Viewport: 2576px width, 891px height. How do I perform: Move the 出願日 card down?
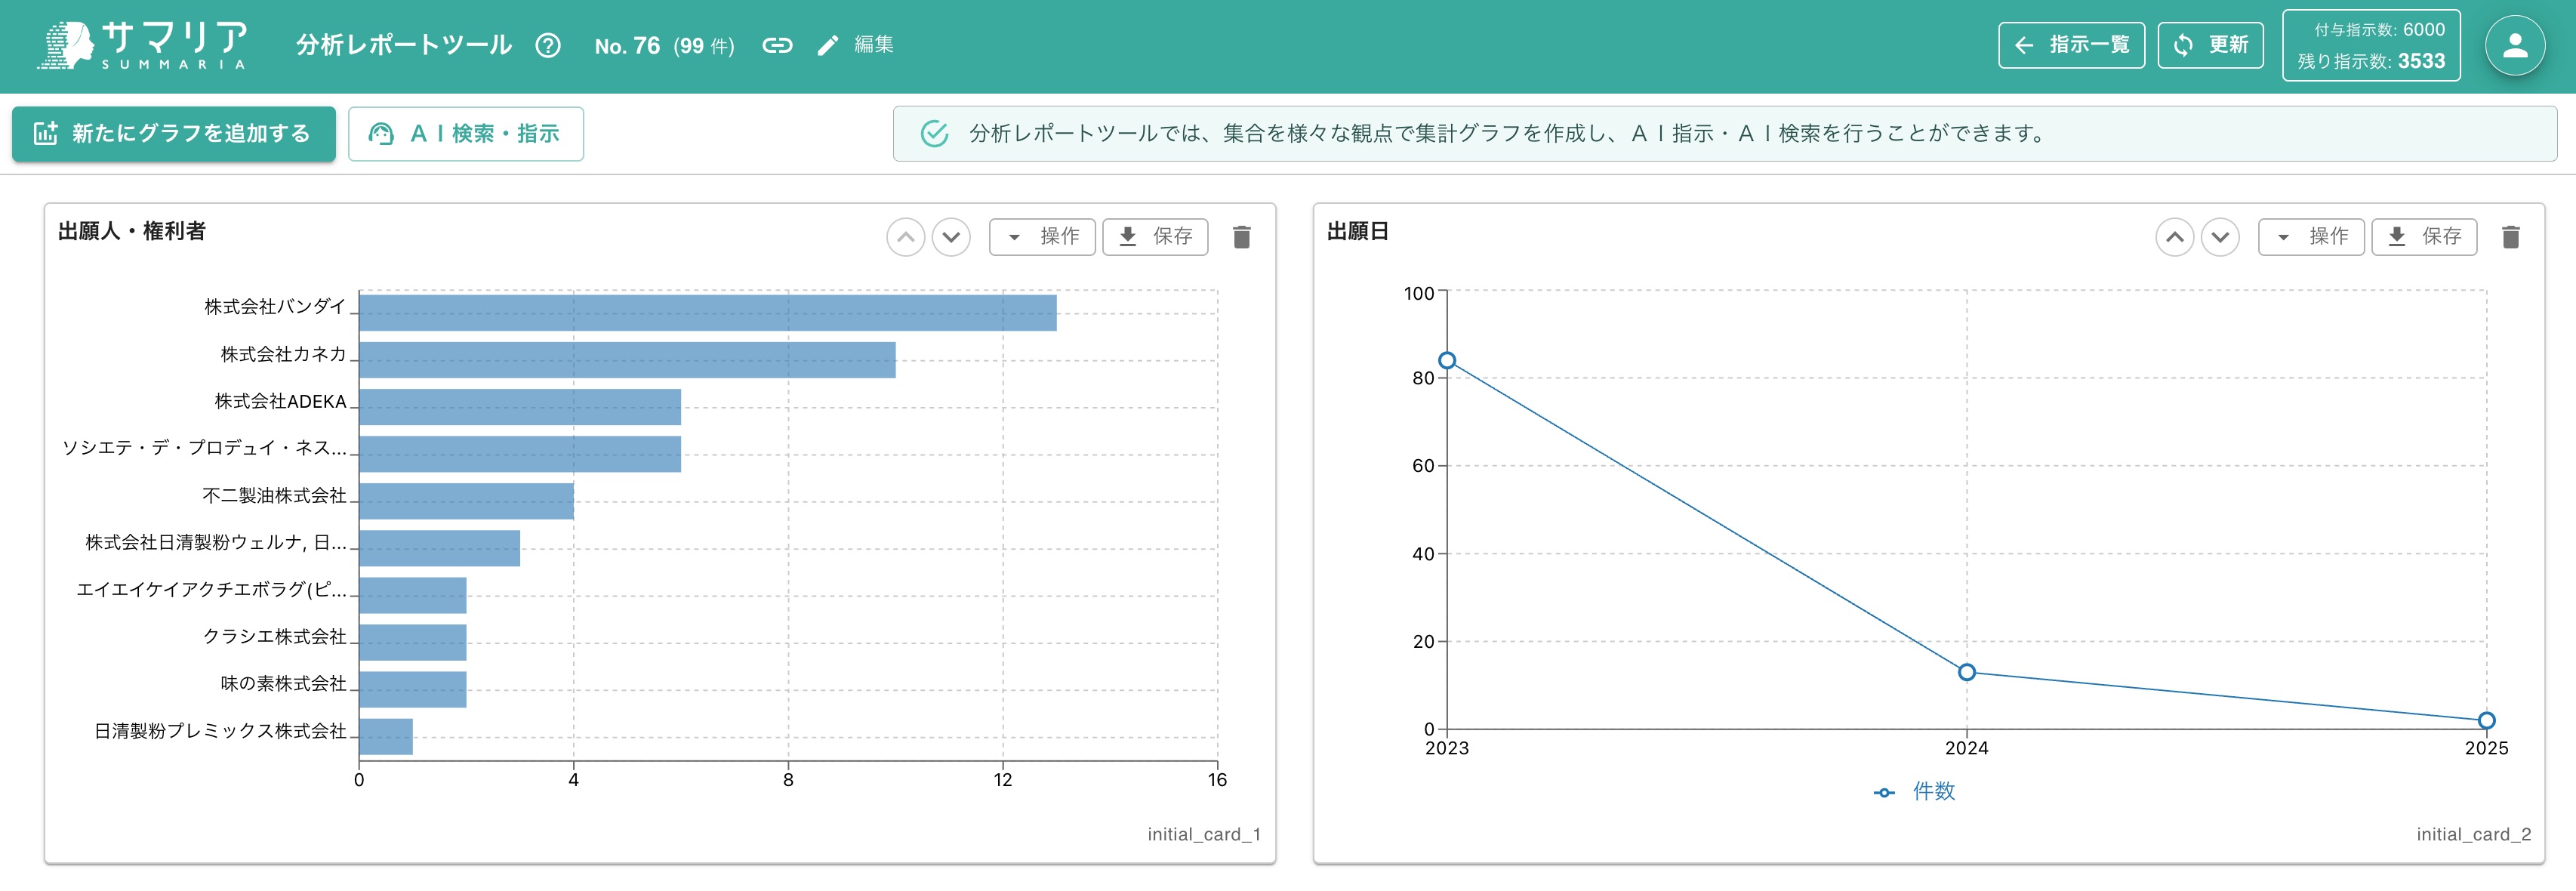(x=2220, y=237)
